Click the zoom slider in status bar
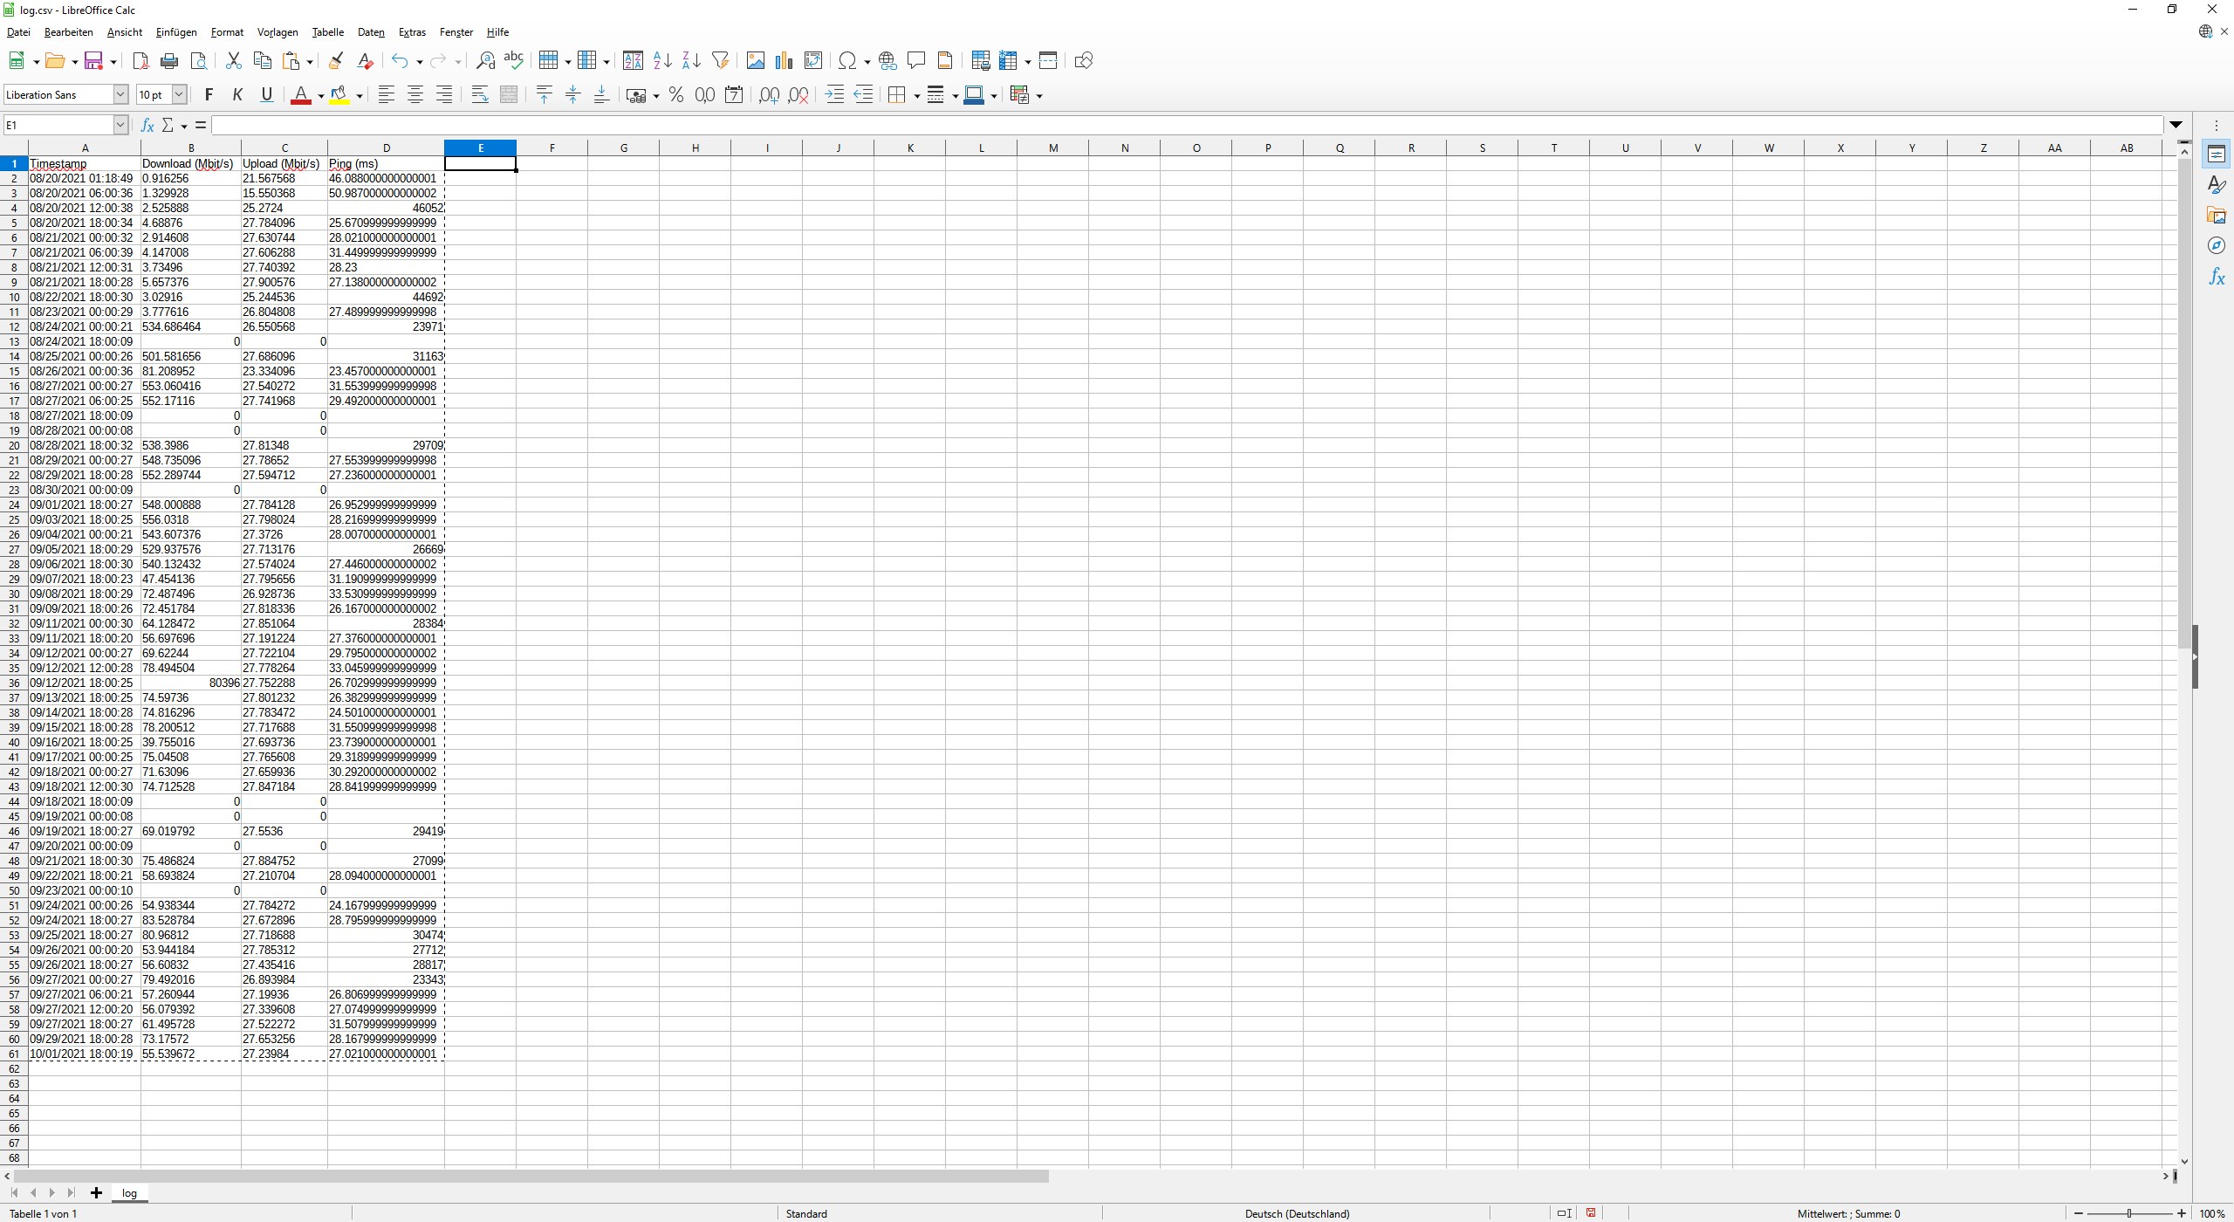Screen dimensions: 2234x1222 (2129, 1214)
